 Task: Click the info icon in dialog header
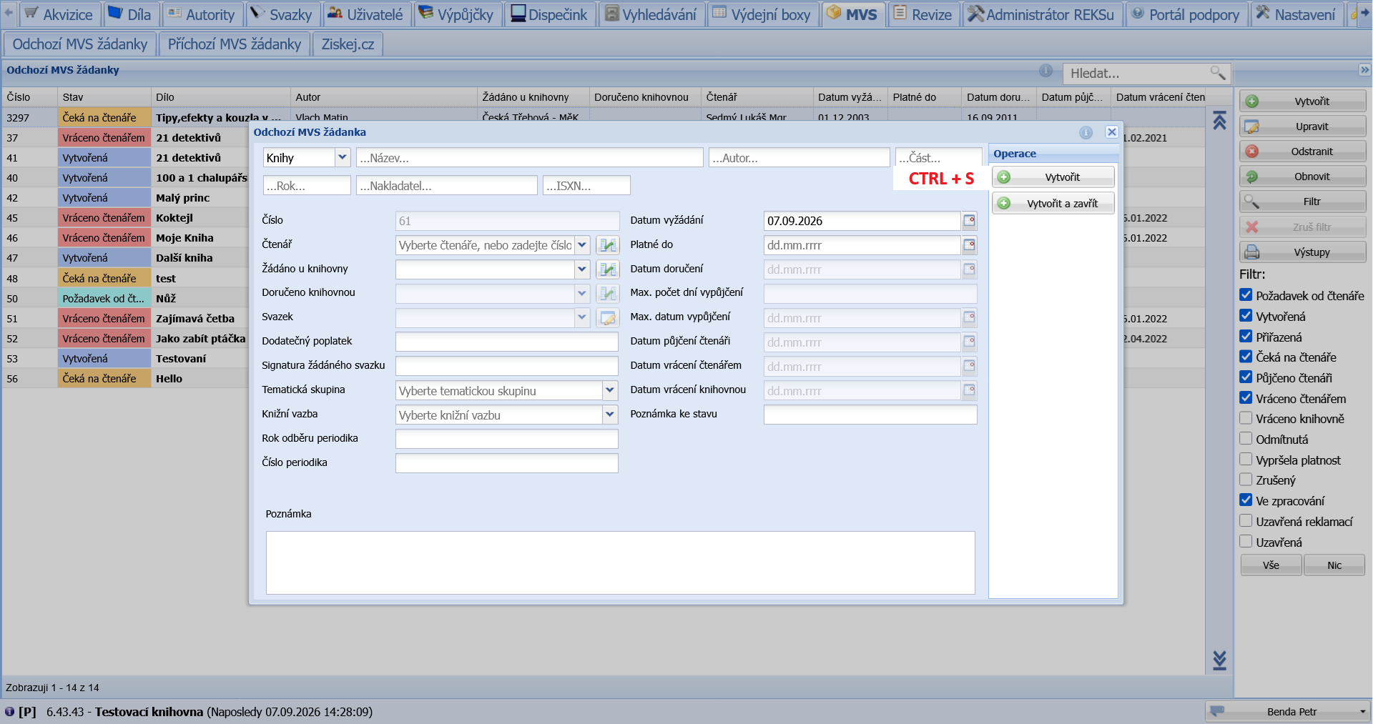1086,132
